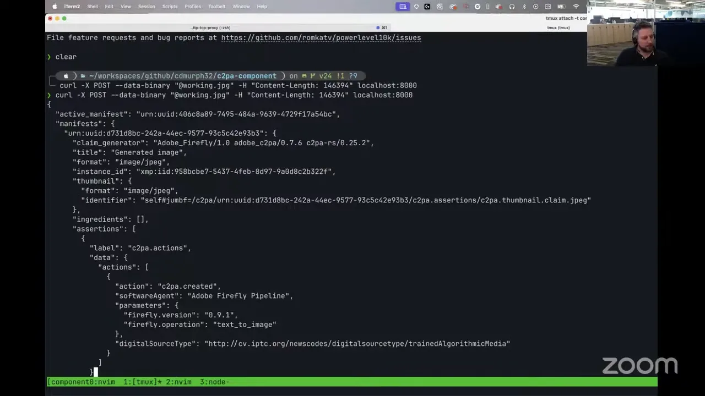Click the purple screen-sharing menu bar icon

coord(403,7)
